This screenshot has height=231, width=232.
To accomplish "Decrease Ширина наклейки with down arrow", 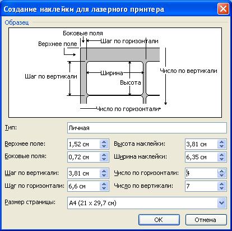I will [222, 160].
